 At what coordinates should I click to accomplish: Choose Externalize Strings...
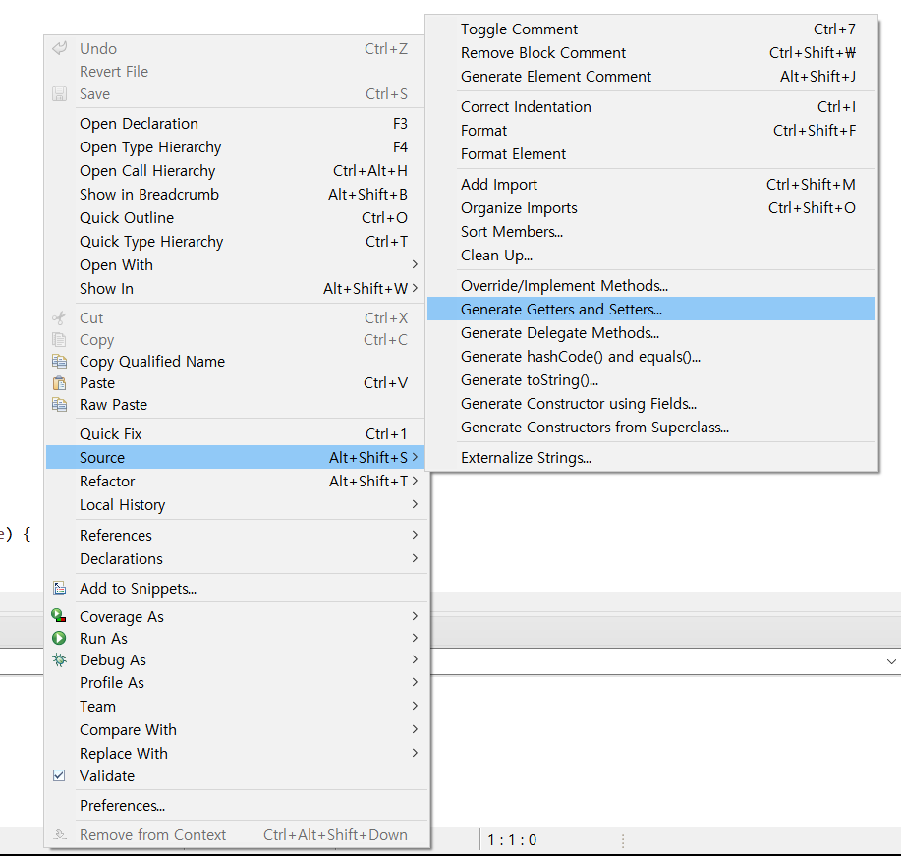tap(651, 458)
